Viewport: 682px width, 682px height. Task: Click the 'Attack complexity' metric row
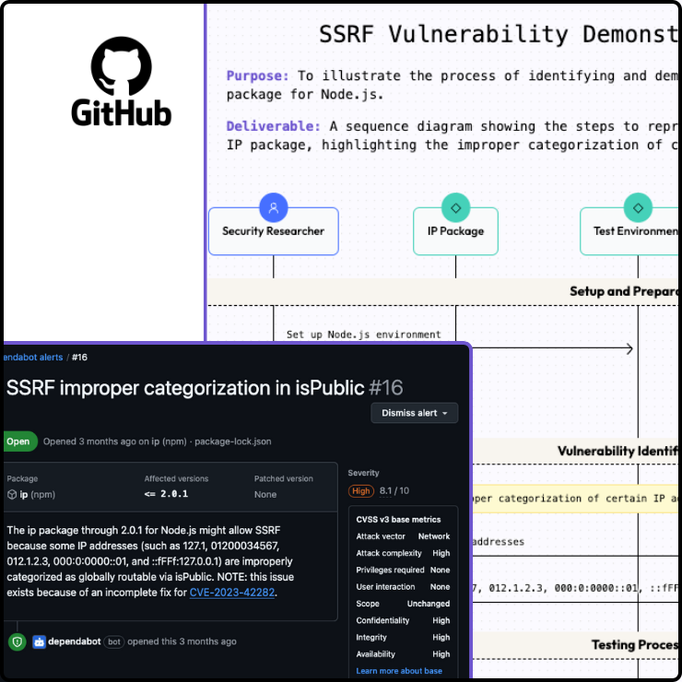403,553
